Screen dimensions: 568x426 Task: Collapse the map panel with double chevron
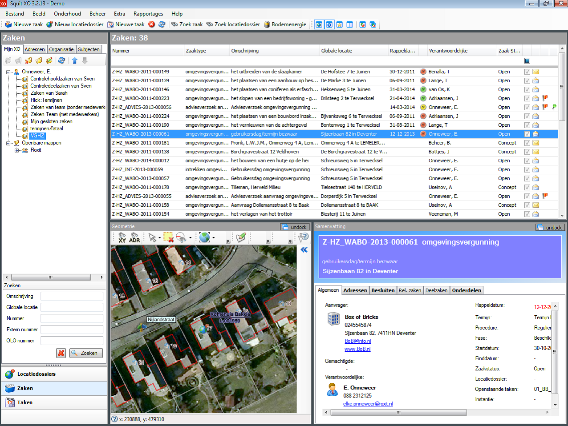pyautogui.click(x=304, y=250)
